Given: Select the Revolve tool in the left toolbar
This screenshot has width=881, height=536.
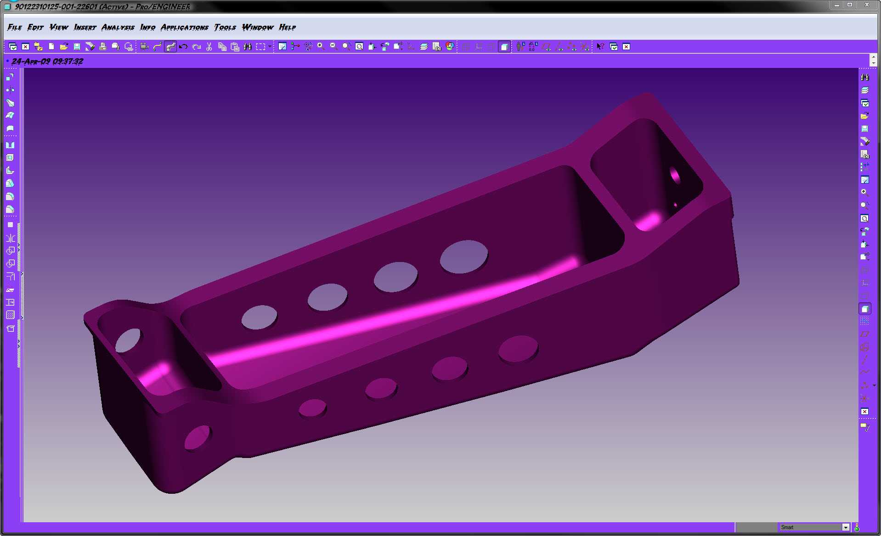Looking at the screenshot, I should (10, 89).
